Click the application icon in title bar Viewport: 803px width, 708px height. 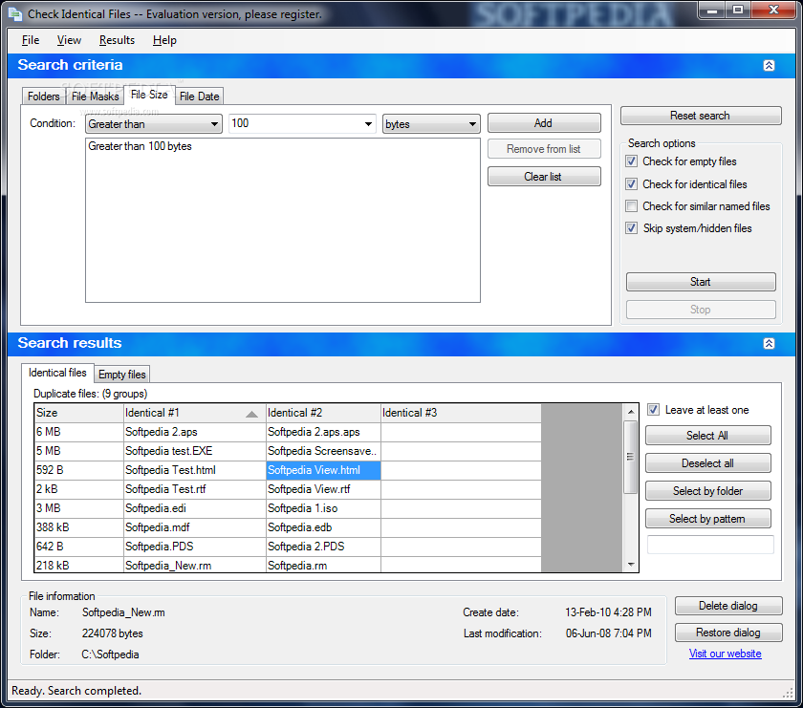[15, 13]
